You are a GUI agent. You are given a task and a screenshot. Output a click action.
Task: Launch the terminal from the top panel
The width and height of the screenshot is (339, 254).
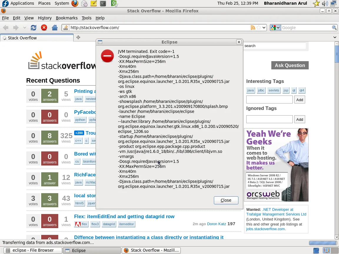tap(103, 3)
